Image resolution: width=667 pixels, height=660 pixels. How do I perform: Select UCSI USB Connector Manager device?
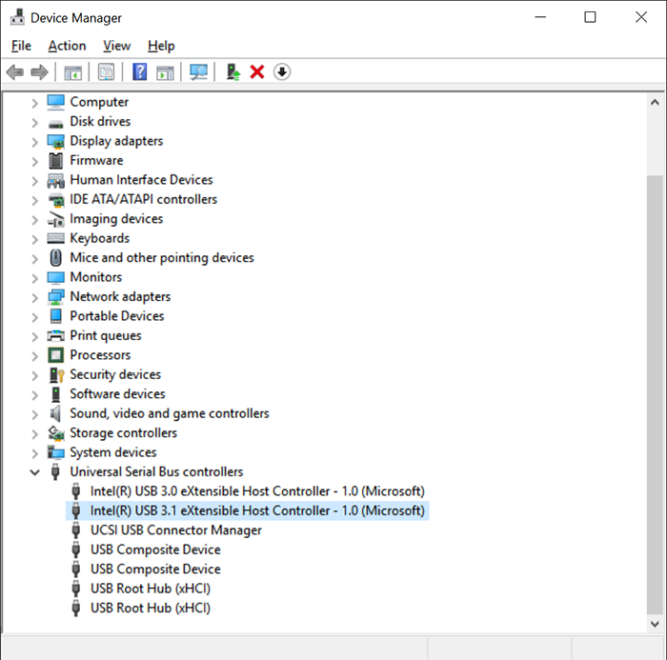click(x=175, y=530)
